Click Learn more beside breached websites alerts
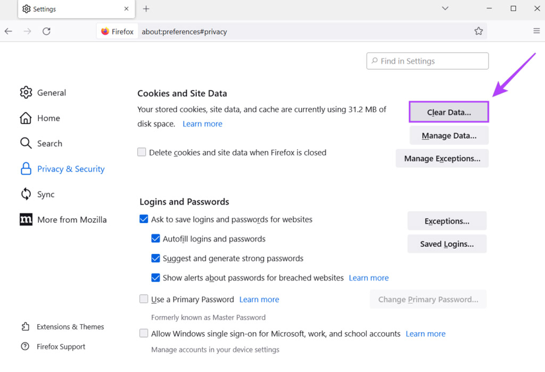The width and height of the screenshot is (545, 372). click(x=368, y=278)
